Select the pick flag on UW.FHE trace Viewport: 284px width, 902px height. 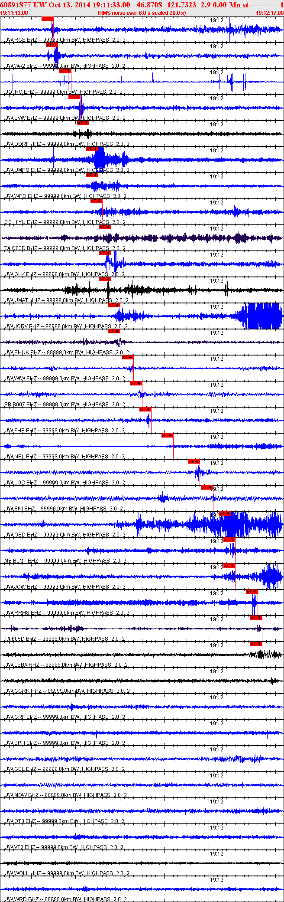tap(145, 409)
